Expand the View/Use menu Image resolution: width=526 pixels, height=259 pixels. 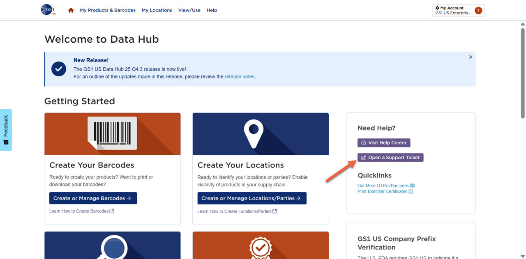coord(189,10)
